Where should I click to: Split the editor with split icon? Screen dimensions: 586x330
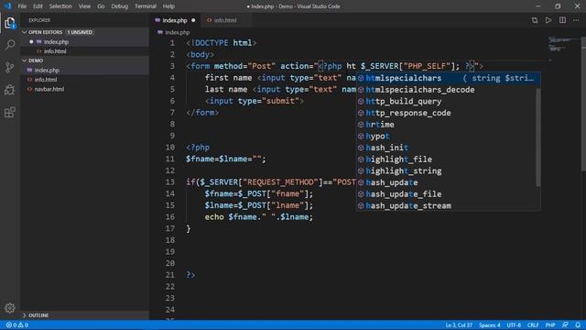pos(562,20)
